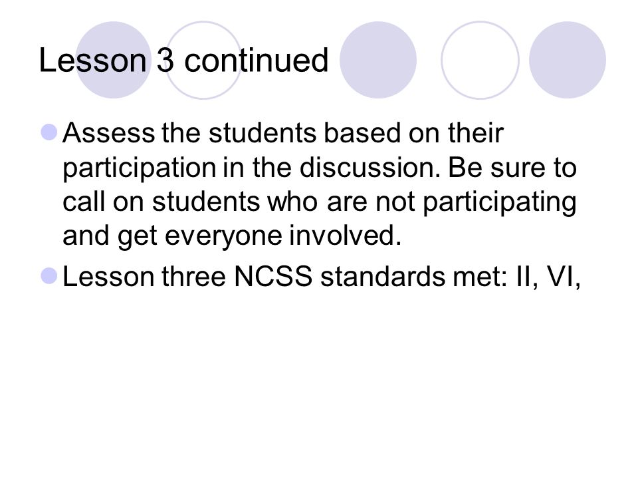Click the rightmost filled lavender circle
This screenshot has height=479, width=638.
click(x=568, y=60)
